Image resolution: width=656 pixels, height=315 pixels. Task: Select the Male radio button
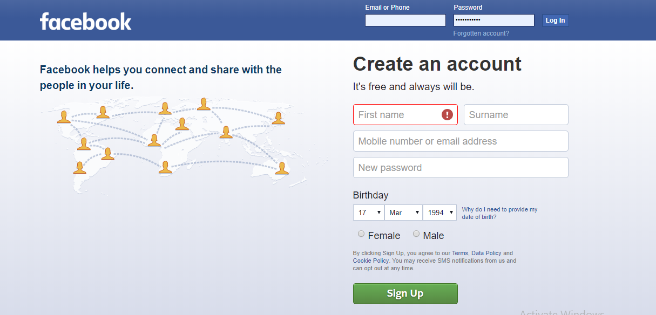tap(416, 233)
